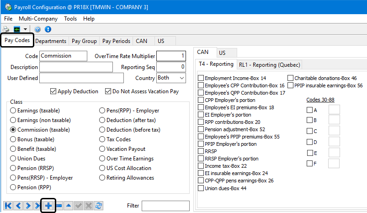This screenshot has height=213, width=367.
Task: Click the Description input field
Action: click(76, 67)
